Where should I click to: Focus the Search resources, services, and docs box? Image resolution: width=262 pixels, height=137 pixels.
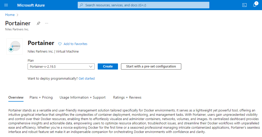click(143, 5)
